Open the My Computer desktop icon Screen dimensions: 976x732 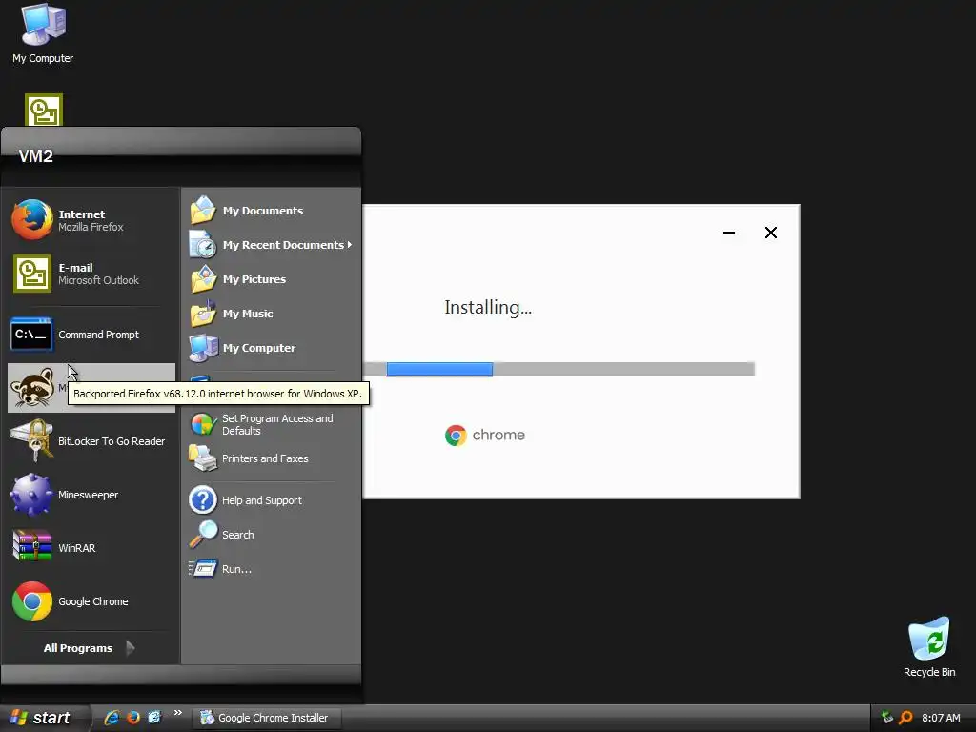[43, 33]
